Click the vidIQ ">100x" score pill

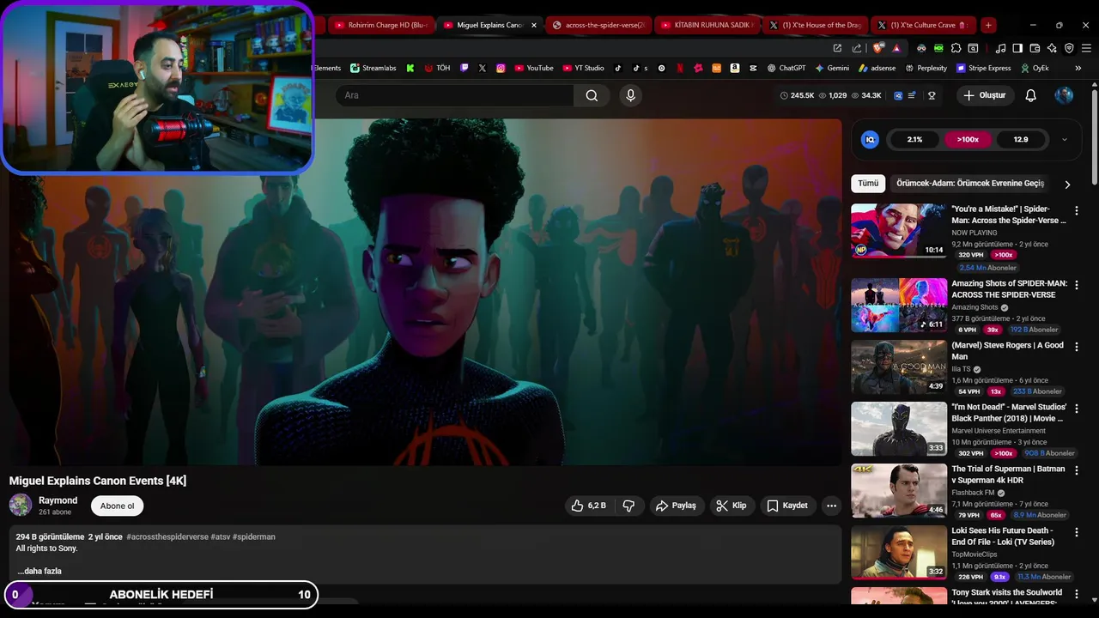[x=968, y=139]
